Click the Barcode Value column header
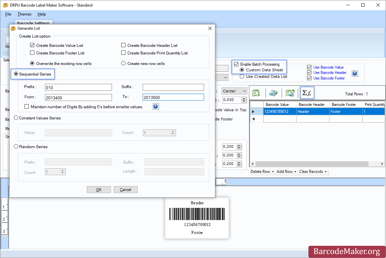The width and height of the screenshot is (386, 258). click(x=280, y=105)
